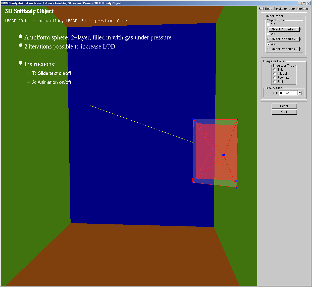Click the 'Integrator Type' group label
Screen dimensions: 312x287
[284, 66]
